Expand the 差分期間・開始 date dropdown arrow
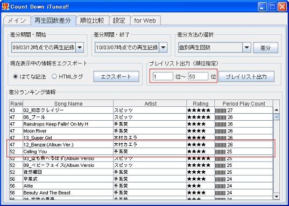Viewport: 289px width, 206px height. click(80, 47)
